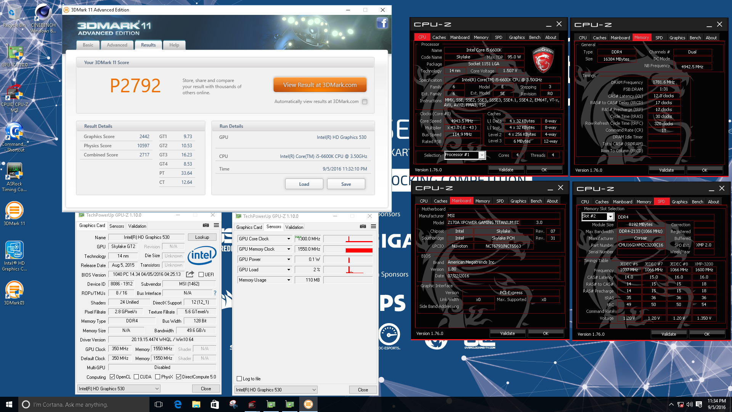Launch CINEBENCH Windows desktop shortcut
This screenshot has width=732, height=412.
[x=43, y=18]
